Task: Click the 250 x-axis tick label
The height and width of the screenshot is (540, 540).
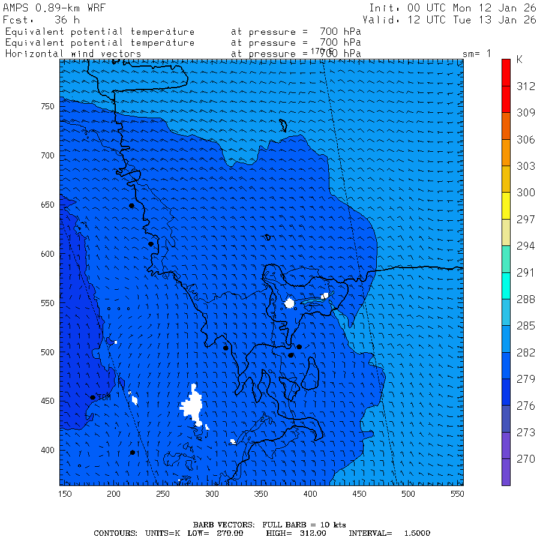Action: click(163, 494)
